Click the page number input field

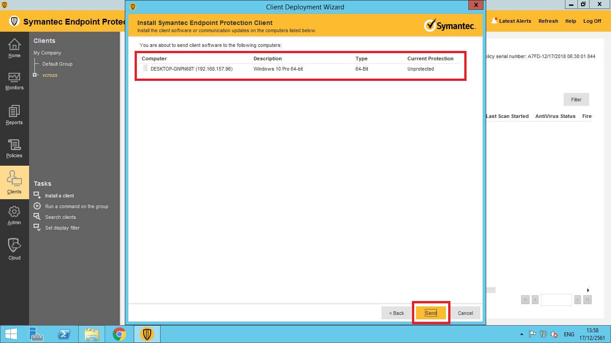point(556,300)
